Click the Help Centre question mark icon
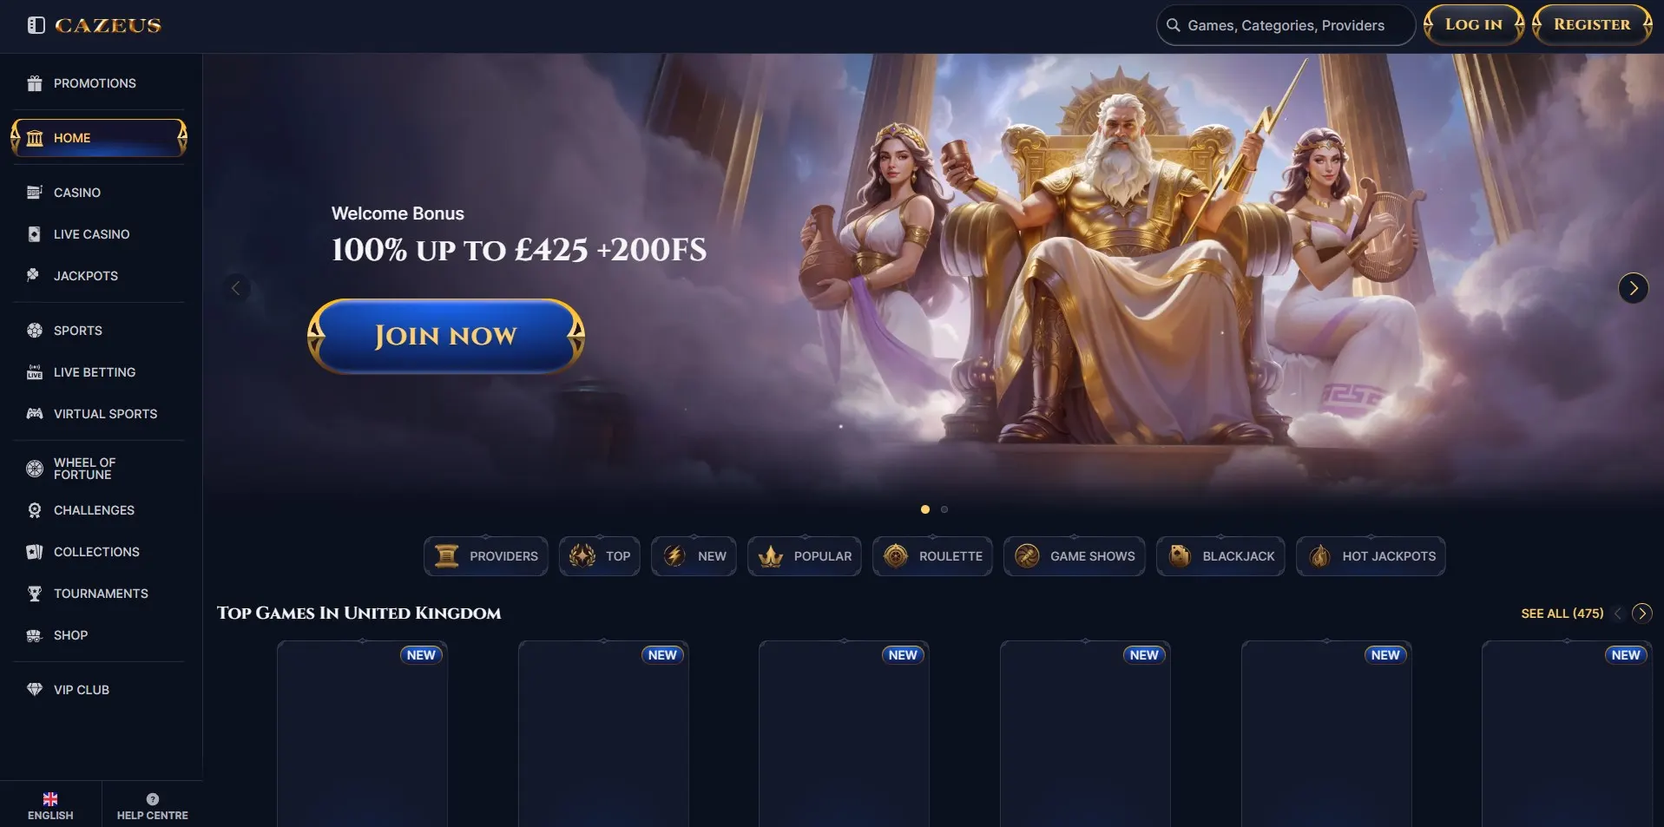The width and height of the screenshot is (1664, 827). pyautogui.click(x=153, y=799)
